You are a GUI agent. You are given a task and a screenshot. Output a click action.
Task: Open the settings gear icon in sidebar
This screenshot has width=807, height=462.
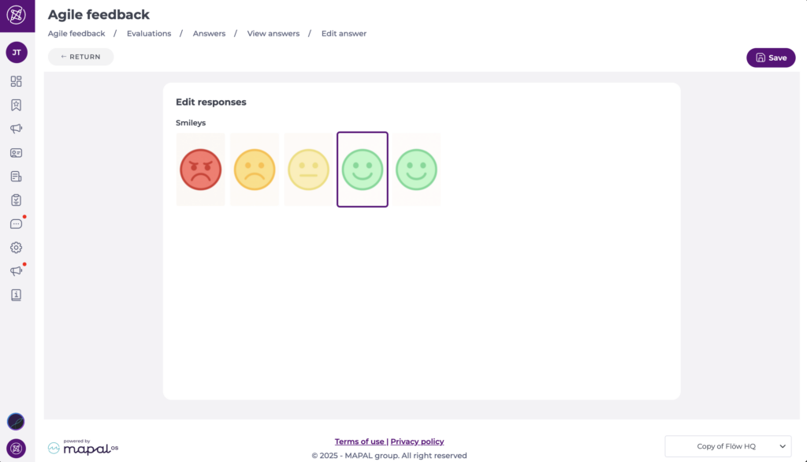pyautogui.click(x=17, y=248)
